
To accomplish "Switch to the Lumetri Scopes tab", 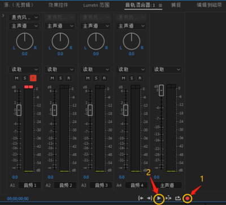I will [96, 5].
